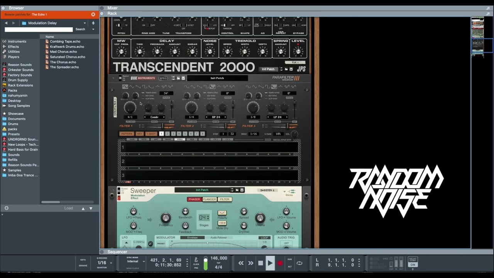Open the Factory Sounds bank
The width and height of the screenshot is (494, 278).
[x=20, y=75]
